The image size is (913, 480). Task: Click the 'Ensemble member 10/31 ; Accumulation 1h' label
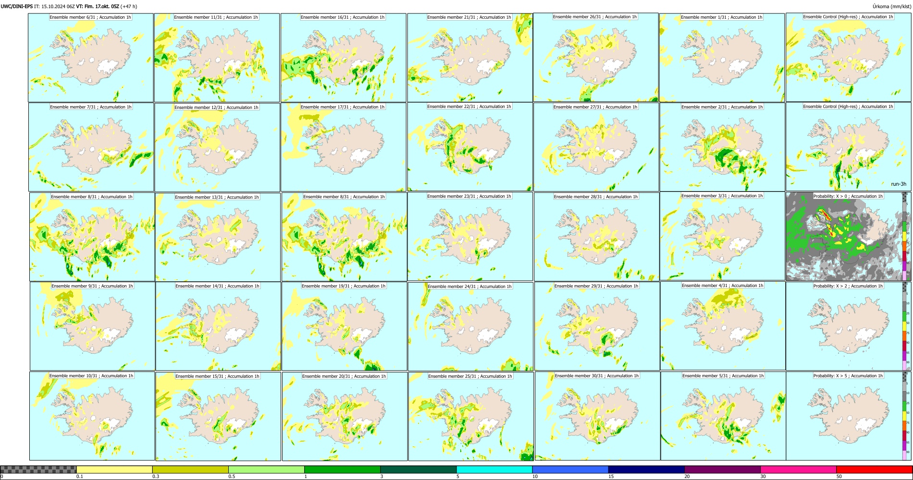[x=91, y=376]
